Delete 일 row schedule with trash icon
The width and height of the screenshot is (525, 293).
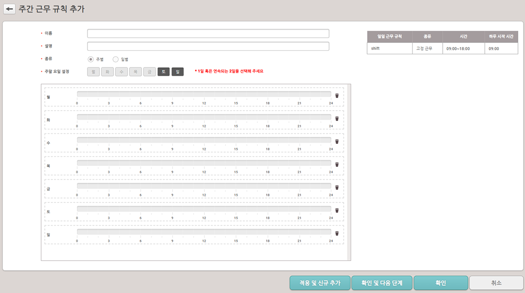(x=337, y=234)
